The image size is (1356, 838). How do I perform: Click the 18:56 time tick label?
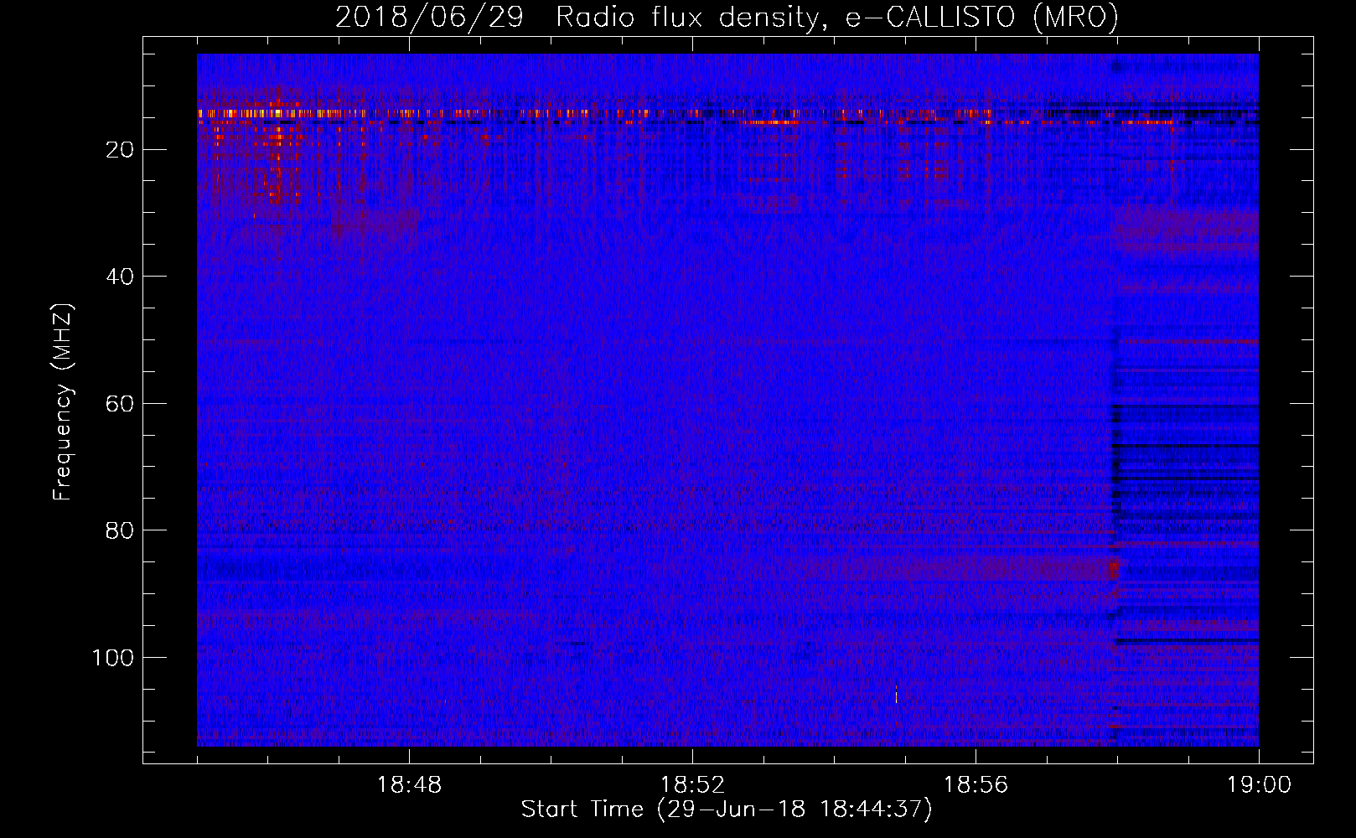tap(976, 785)
